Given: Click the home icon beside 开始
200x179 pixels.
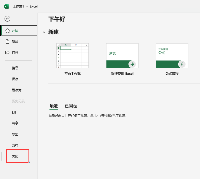Looking at the screenshot, I should (8, 30).
